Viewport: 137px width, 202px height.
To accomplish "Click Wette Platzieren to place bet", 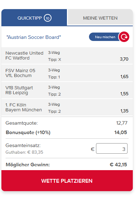I will coord(67,181).
